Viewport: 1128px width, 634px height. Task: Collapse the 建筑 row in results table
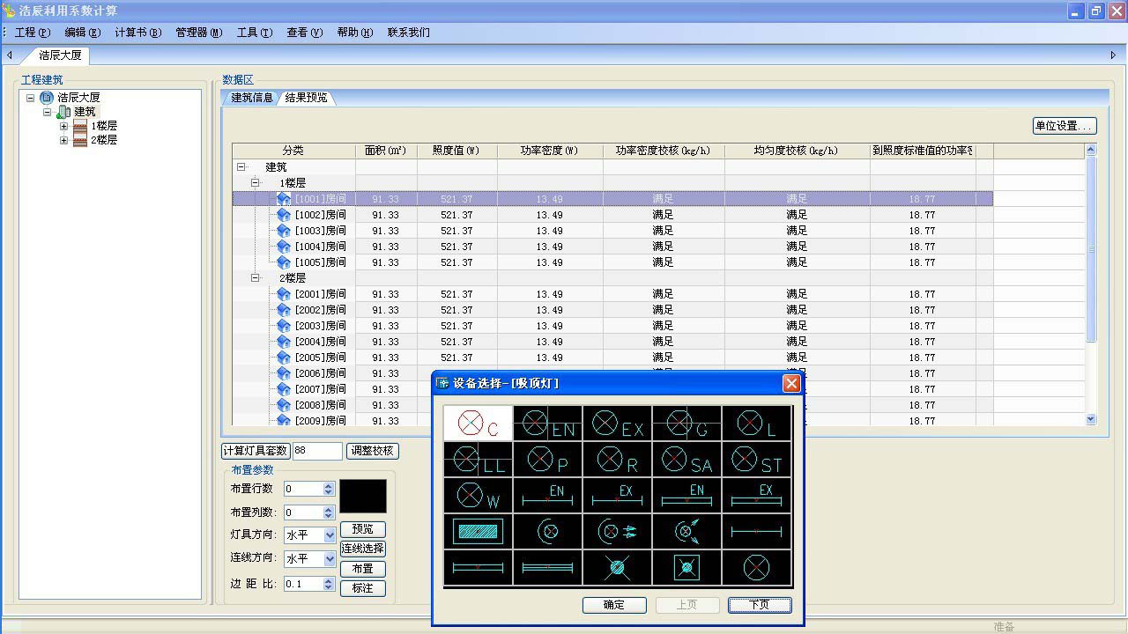pos(241,166)
